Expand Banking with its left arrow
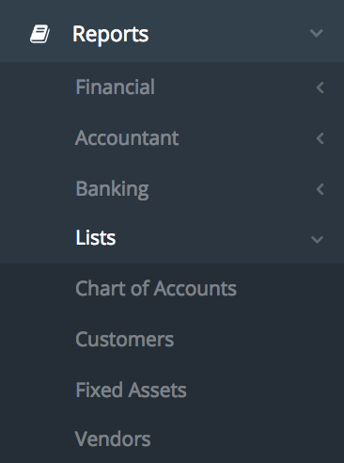The image size is (344, 463). 320,189
